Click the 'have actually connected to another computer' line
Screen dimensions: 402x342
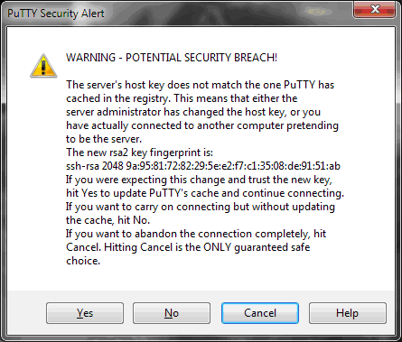(202, 125)
